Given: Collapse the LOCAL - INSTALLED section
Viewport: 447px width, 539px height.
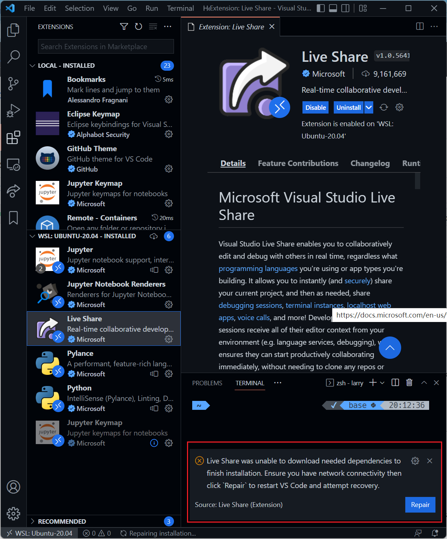Looking at the screenshot, I should click(32, 66).
